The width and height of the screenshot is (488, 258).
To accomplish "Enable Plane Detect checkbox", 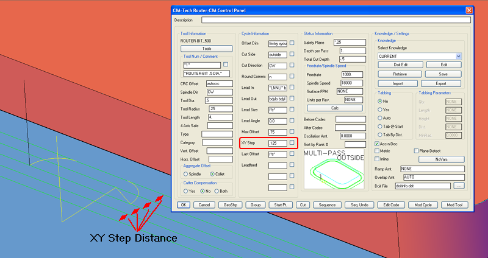I will 416,151.
